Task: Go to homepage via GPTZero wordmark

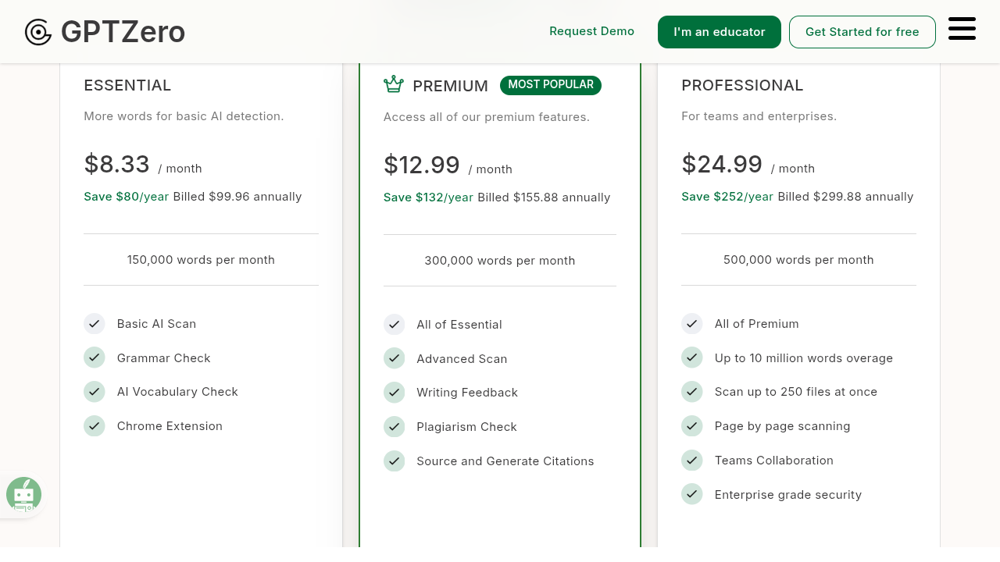Action: click(x=123, y=32)
